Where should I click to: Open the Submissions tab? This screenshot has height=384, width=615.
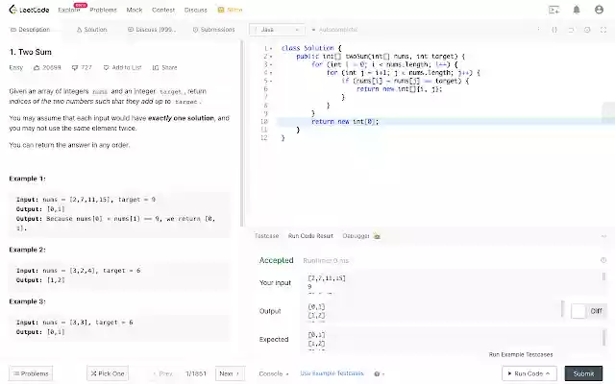pos(213,30)
